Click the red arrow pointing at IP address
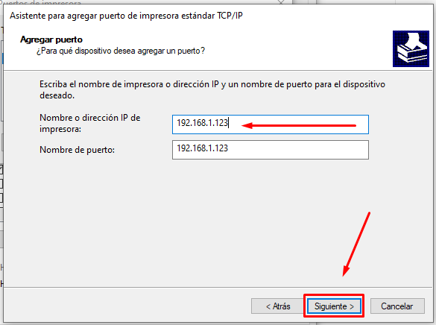This screenshot has height=325, width=436. [299, 126]
